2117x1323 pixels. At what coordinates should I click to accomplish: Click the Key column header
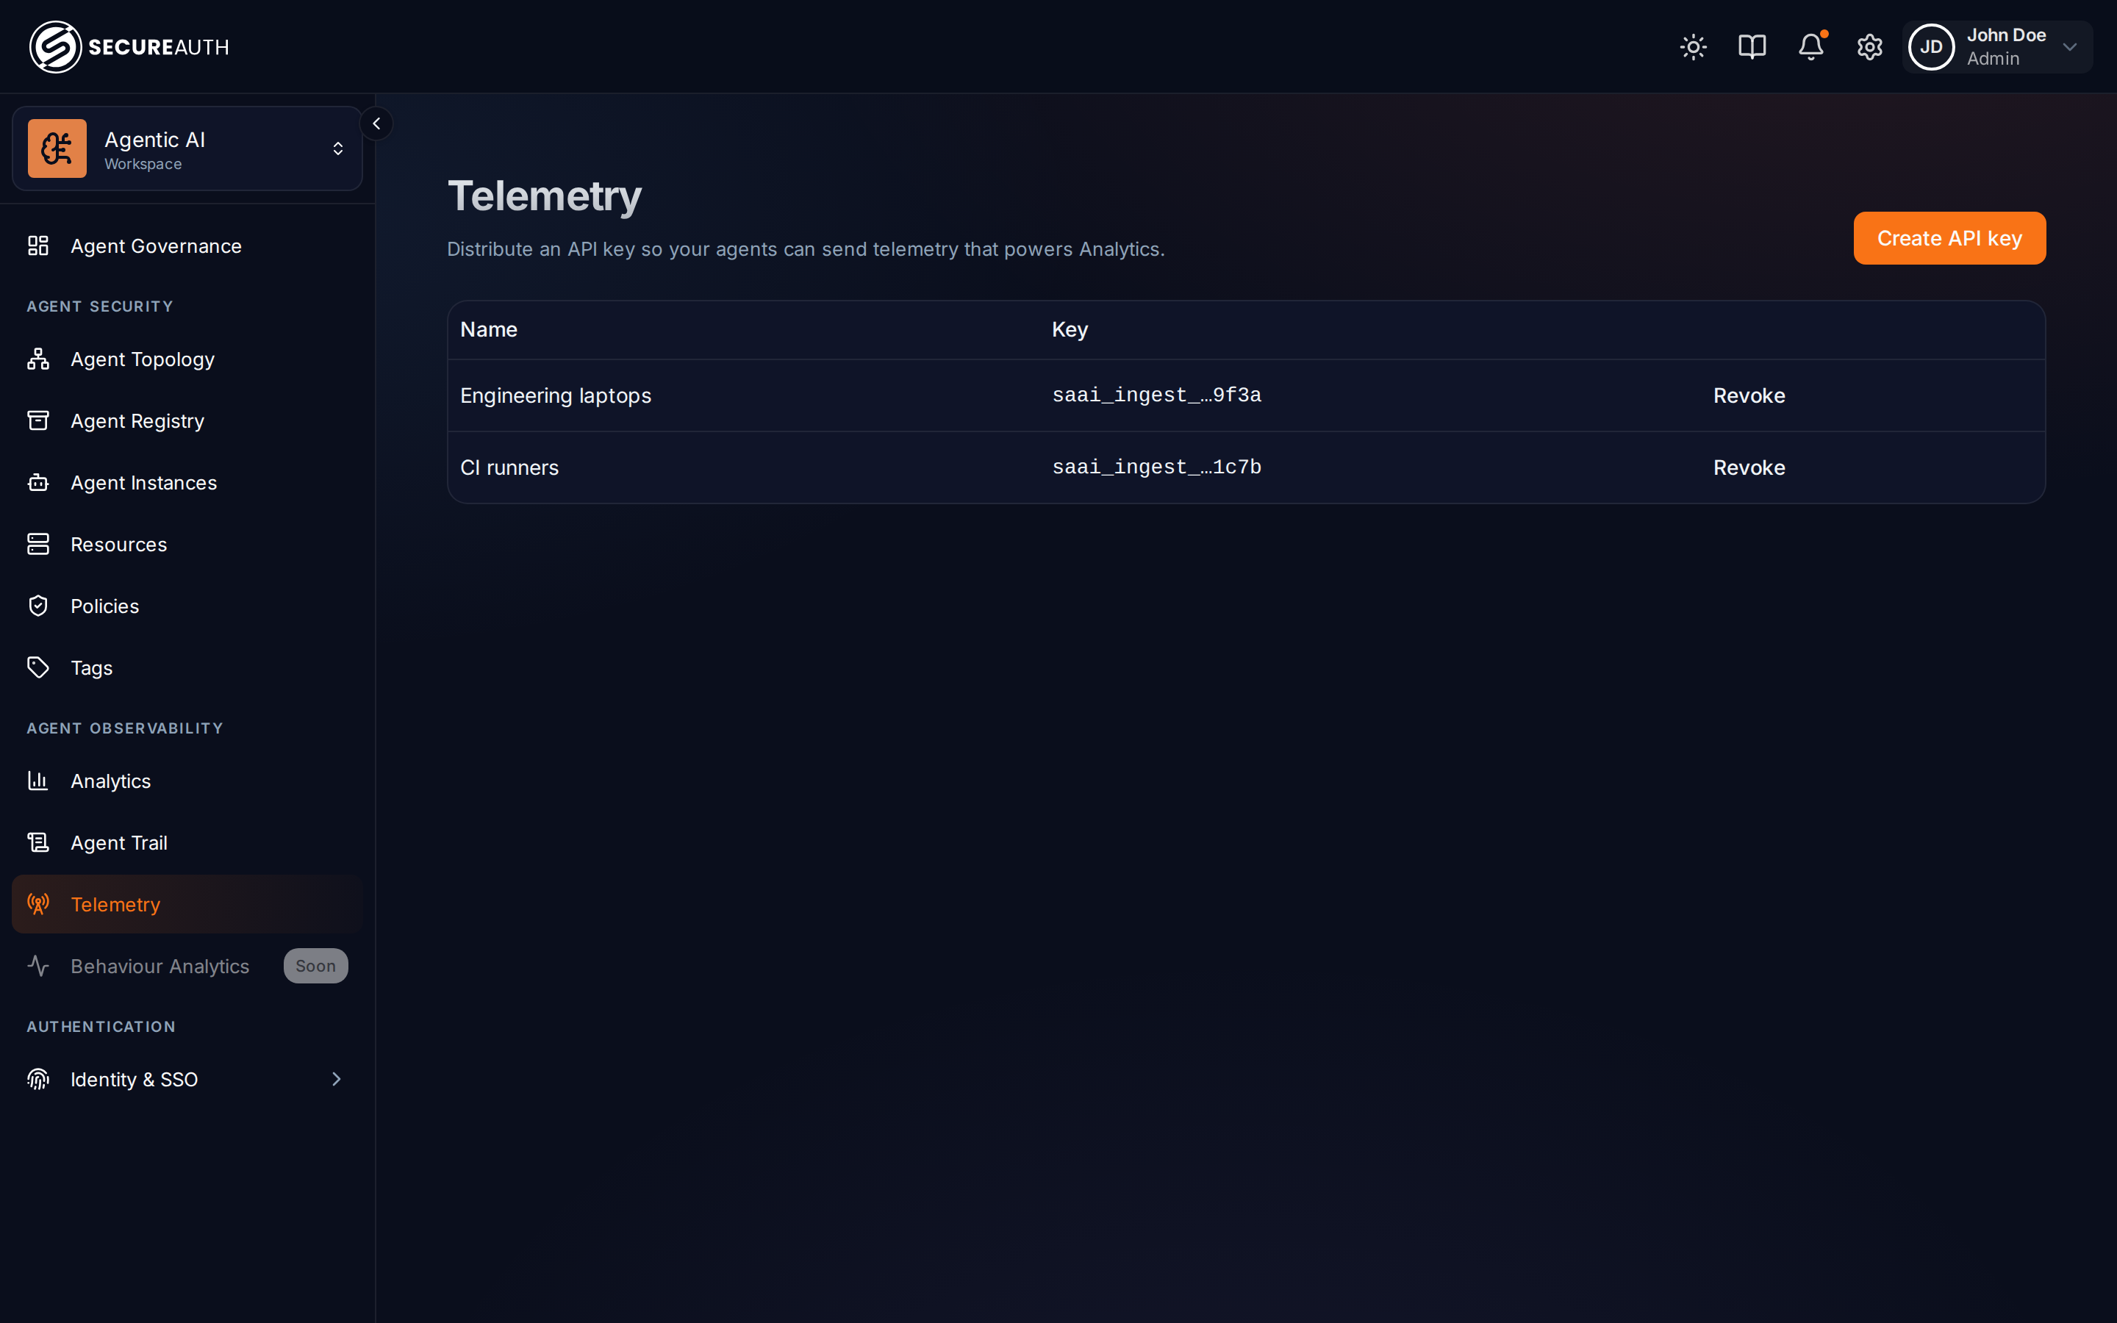pyautogui.click(x=1069, y=330)
